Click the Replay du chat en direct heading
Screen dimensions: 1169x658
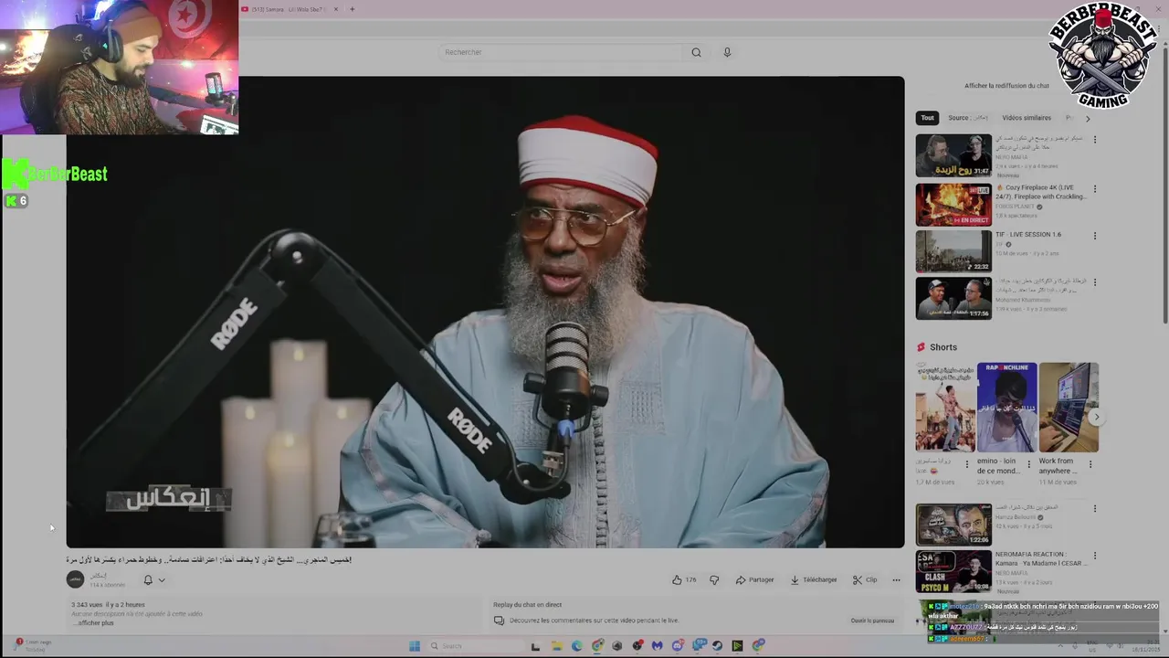click(x=527, y=605)
